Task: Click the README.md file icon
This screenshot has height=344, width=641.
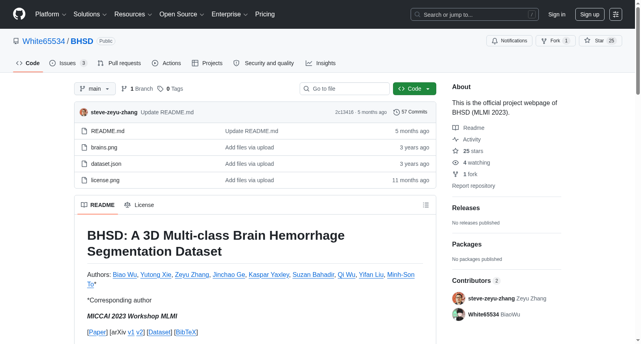Action: click(x=84, y=131)
